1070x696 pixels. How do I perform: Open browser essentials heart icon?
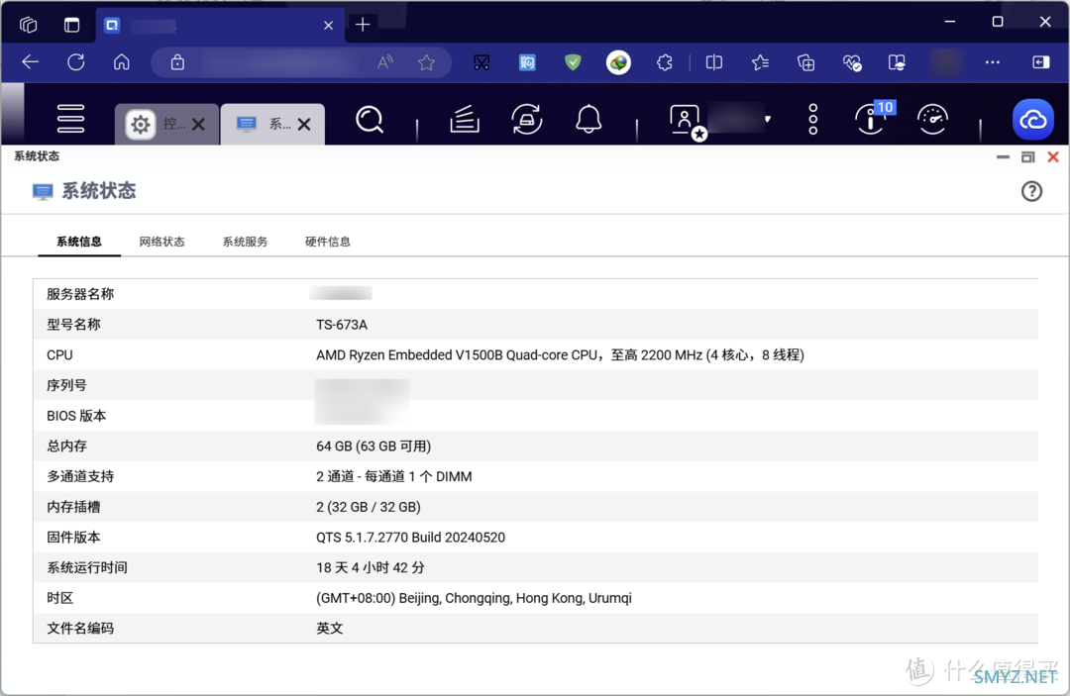coord(852,62)
